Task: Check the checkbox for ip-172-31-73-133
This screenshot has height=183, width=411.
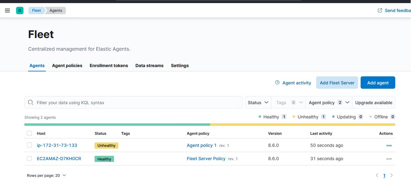Action: pyautogui.click(x=29, y=145)
